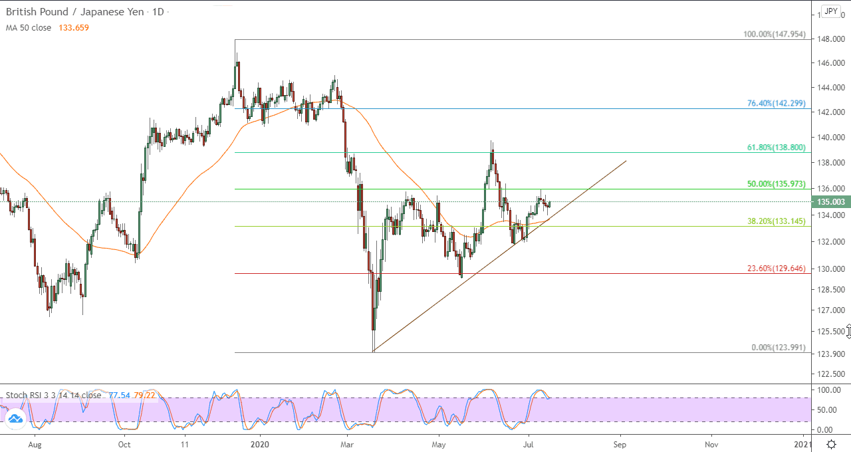
Task: Click the British Pound / Japanese Yen title
Action: pyautogui.click(x=75, y=12)
